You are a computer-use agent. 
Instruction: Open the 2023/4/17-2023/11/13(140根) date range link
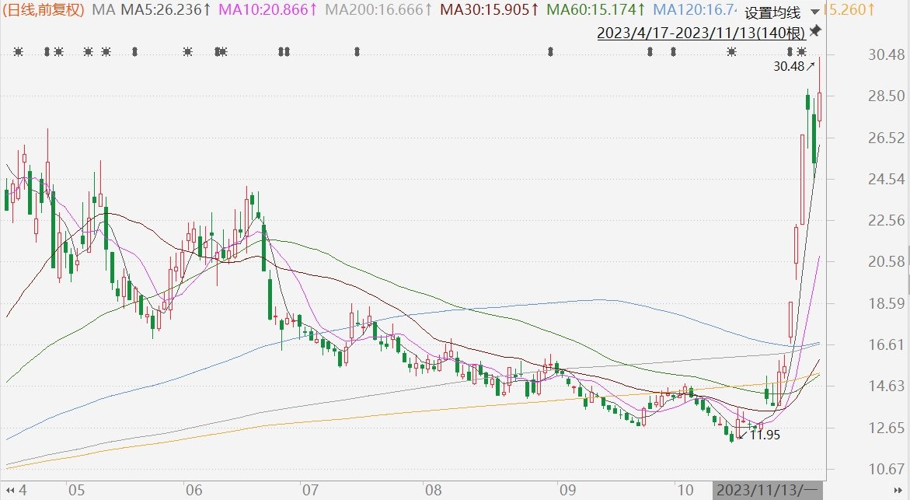[x=701, y=33]
